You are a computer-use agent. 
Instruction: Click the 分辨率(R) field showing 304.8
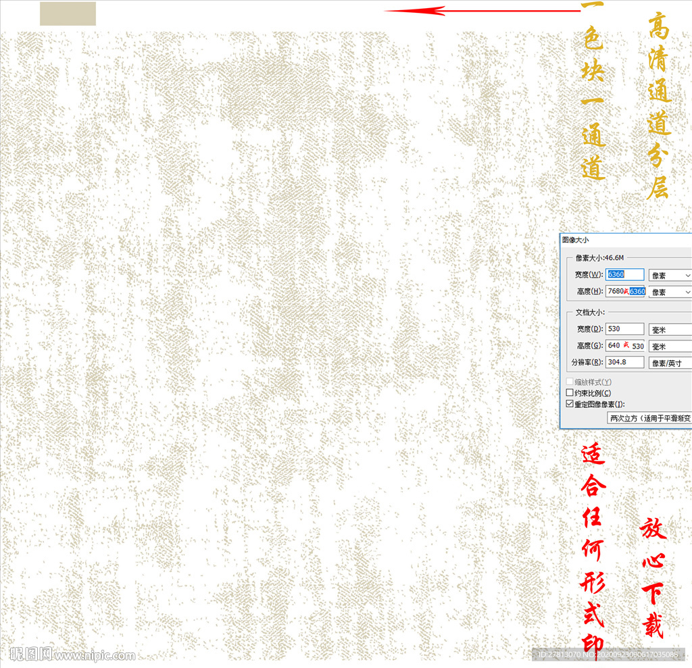tap(624, 362)
